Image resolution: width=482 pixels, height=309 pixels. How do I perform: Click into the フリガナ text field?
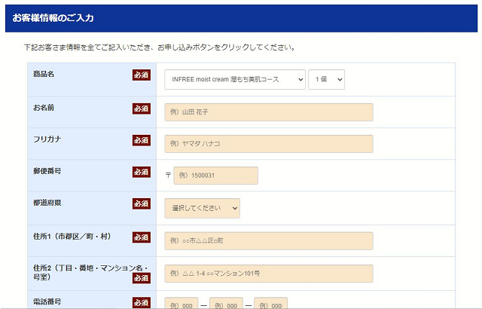pyautogui.click(x=269, y=144)
